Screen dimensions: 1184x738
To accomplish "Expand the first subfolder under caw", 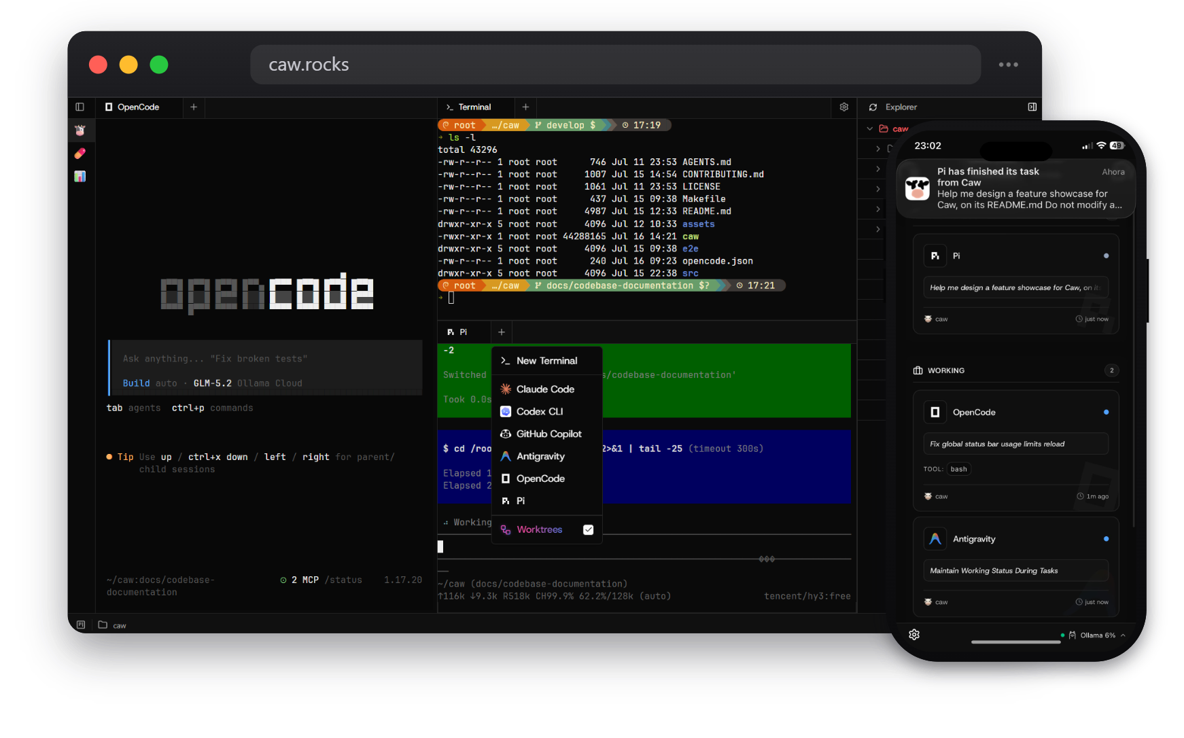I will tap(878, 148).
